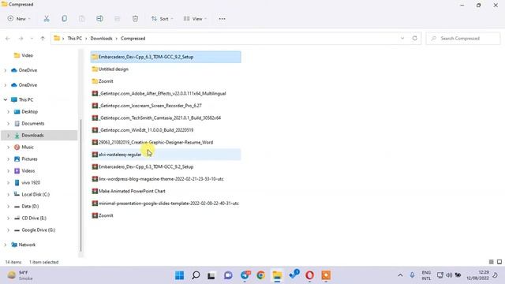Open the recent locations chevron
The width and height of the screenshot is (505, 284).
tap(32, 39)
